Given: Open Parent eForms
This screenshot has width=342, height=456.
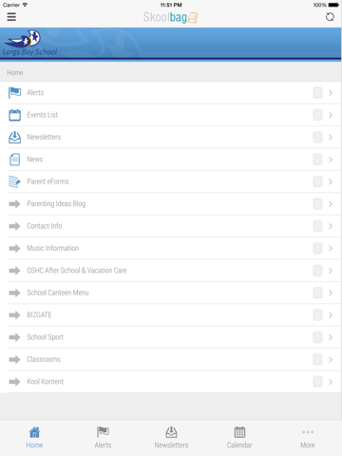Looking at the screenshot, I should tap(171, 181).
